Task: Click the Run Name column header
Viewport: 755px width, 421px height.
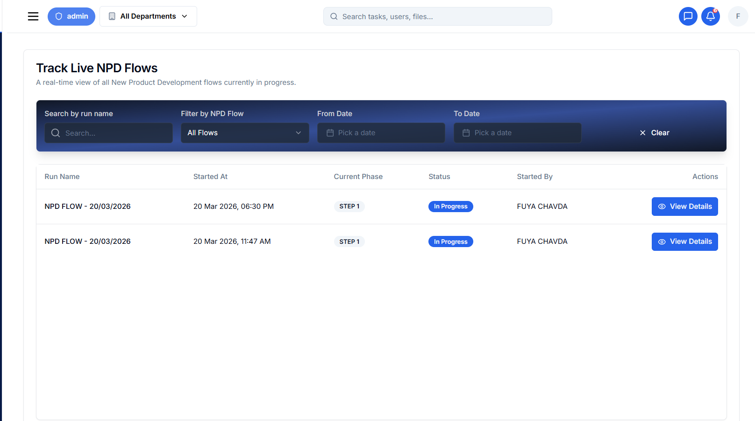Action: point(62,177)
